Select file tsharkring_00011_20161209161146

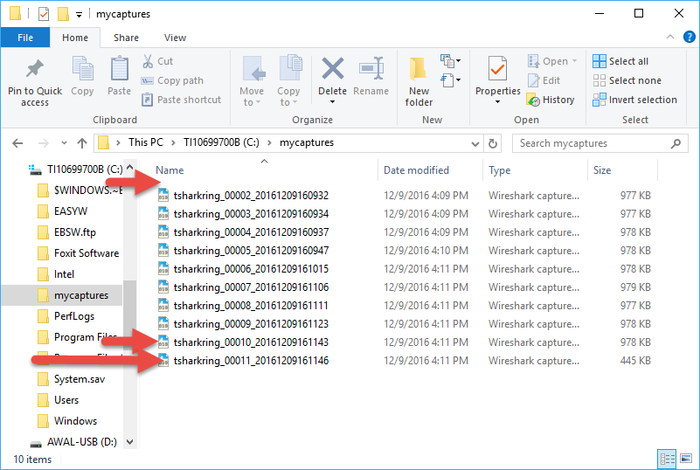tap(251, 361)
